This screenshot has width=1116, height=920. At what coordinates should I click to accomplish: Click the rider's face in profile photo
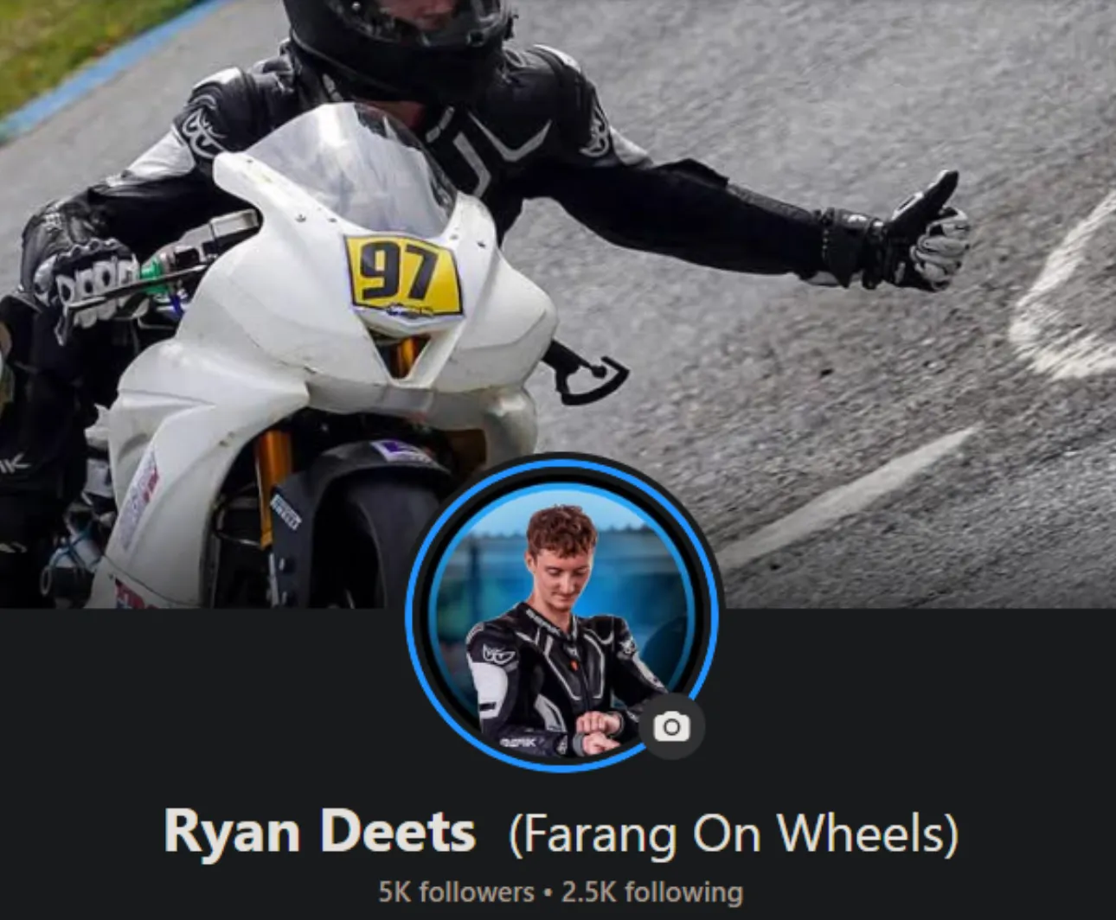pyautogui.click(x=561, y=565)
